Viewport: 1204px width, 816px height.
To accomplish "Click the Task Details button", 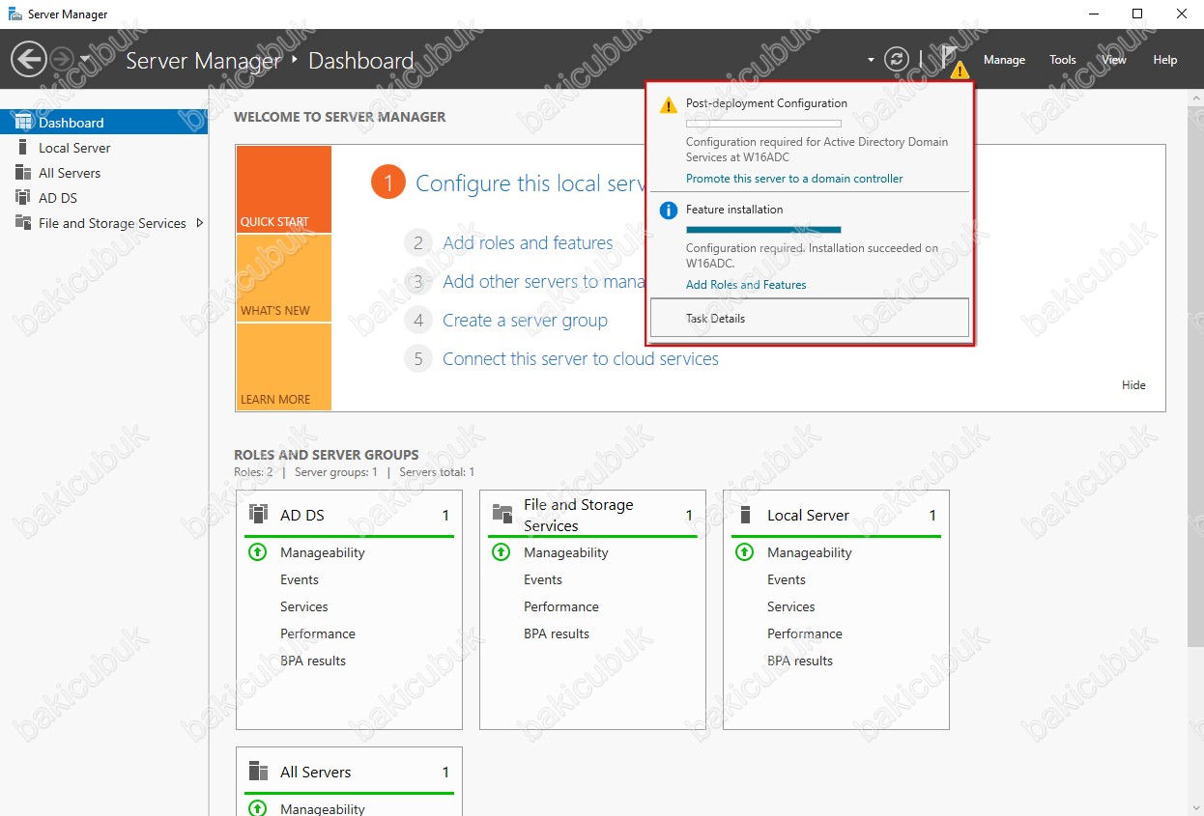I will (810, 318).
